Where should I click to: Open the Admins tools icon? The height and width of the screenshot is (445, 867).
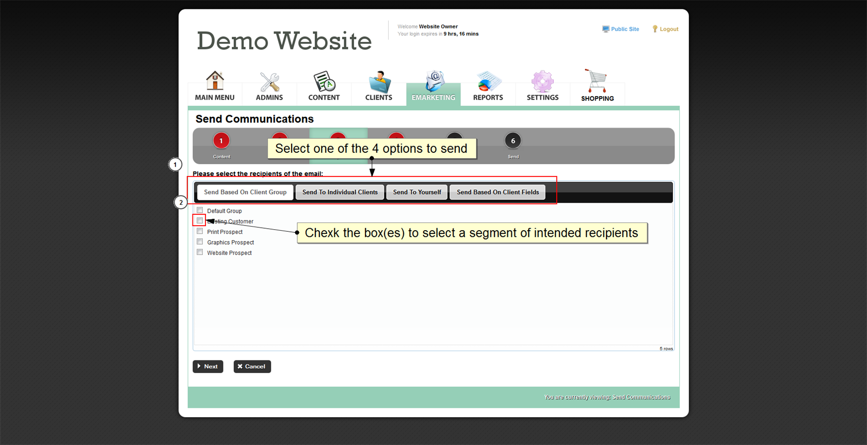pos(269,82)
